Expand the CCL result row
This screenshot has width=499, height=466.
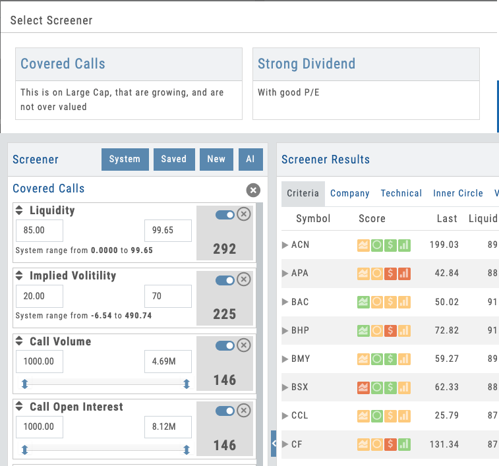point(285,416)
